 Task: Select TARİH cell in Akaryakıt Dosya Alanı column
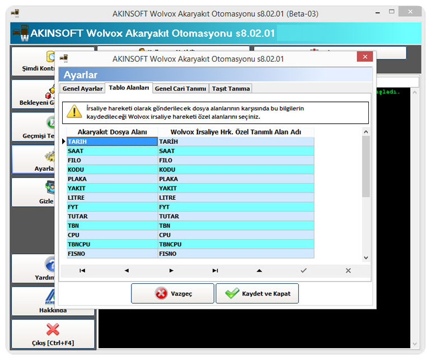(112, 141)
